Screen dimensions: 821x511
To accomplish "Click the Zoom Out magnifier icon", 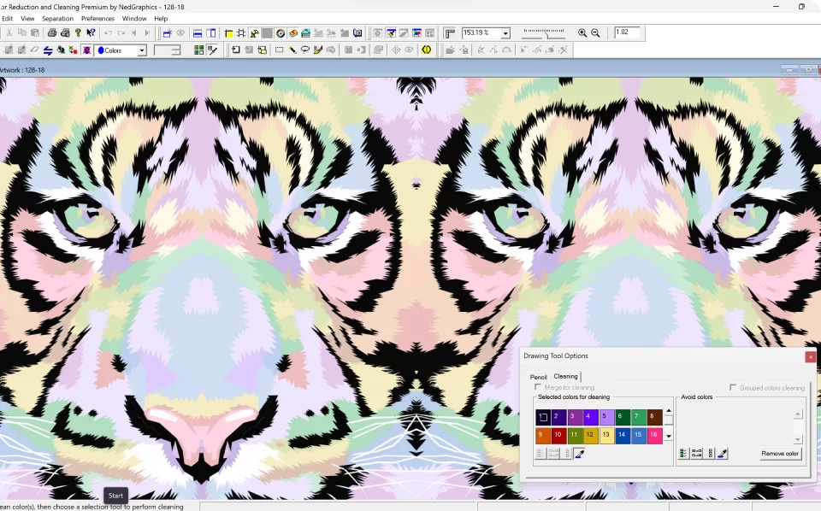I will (x=595, y=33).
